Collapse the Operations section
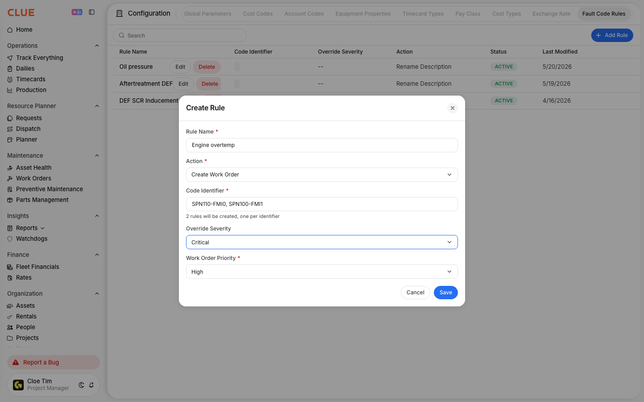This screenshot has width=644, height=402. [97, 46]
